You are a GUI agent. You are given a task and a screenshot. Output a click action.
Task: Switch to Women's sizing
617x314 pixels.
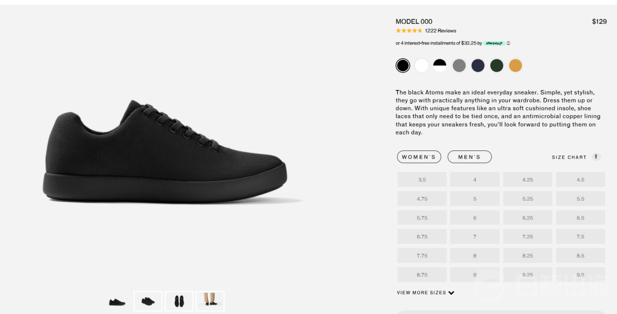(419, 157)
